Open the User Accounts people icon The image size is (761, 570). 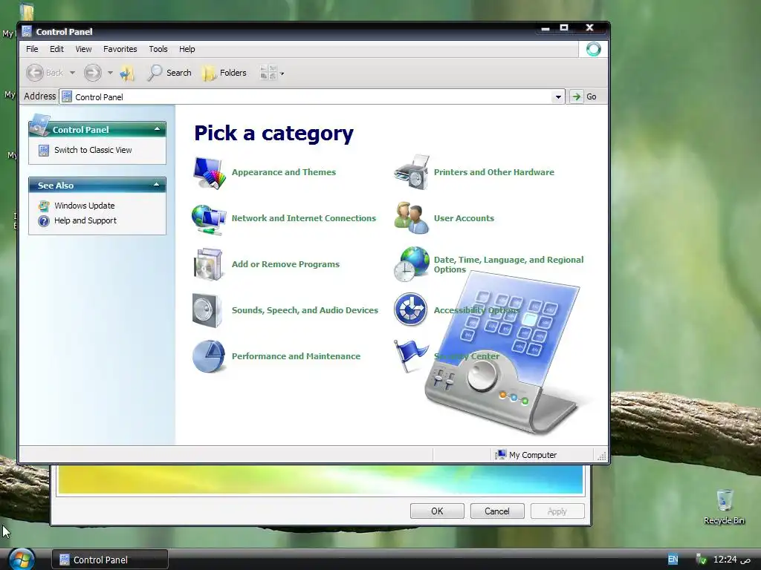click(412, 218)
